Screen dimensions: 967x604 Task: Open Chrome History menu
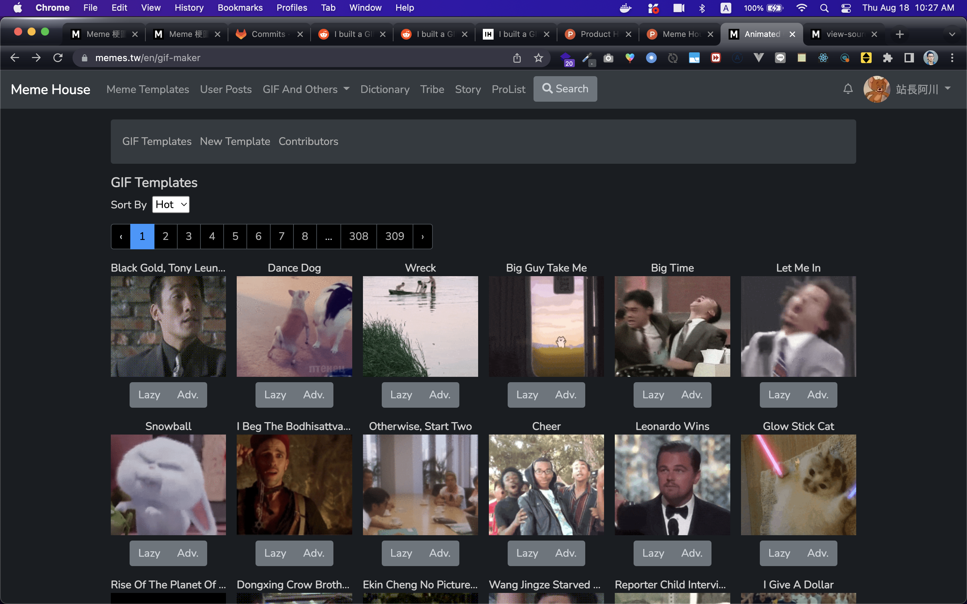click(189, 8)
